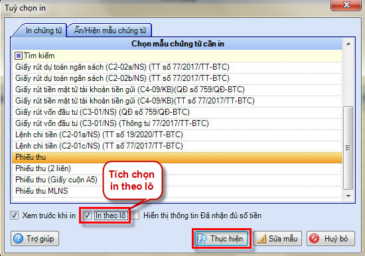Select Giấy rút dự toán ngân sách (C2-02a/NS)

pos(177,67)
